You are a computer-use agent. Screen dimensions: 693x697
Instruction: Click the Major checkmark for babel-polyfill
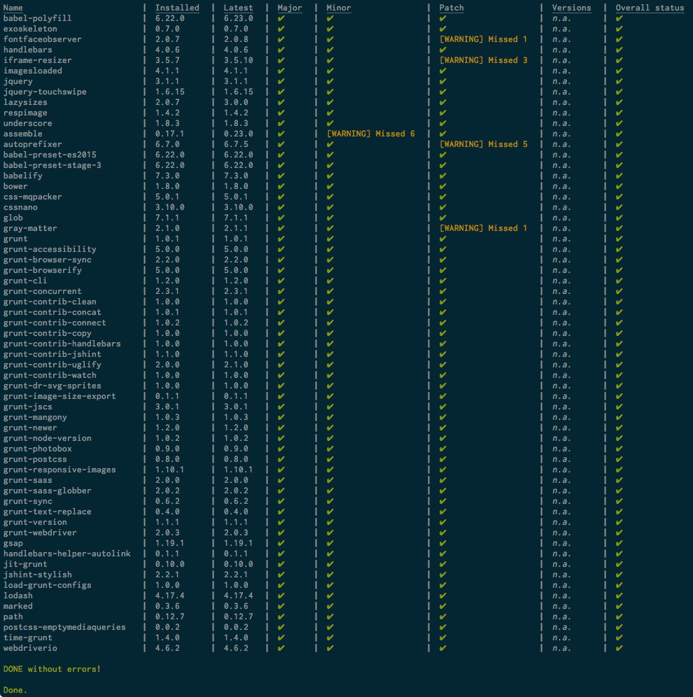[x=280, y=17]
